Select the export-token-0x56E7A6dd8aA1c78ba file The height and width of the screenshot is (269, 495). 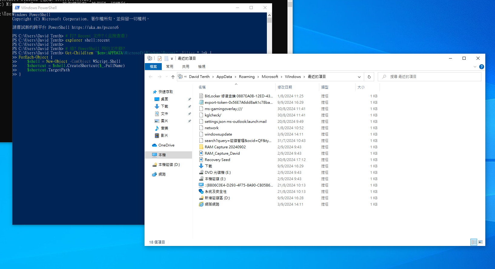[239, 103]
